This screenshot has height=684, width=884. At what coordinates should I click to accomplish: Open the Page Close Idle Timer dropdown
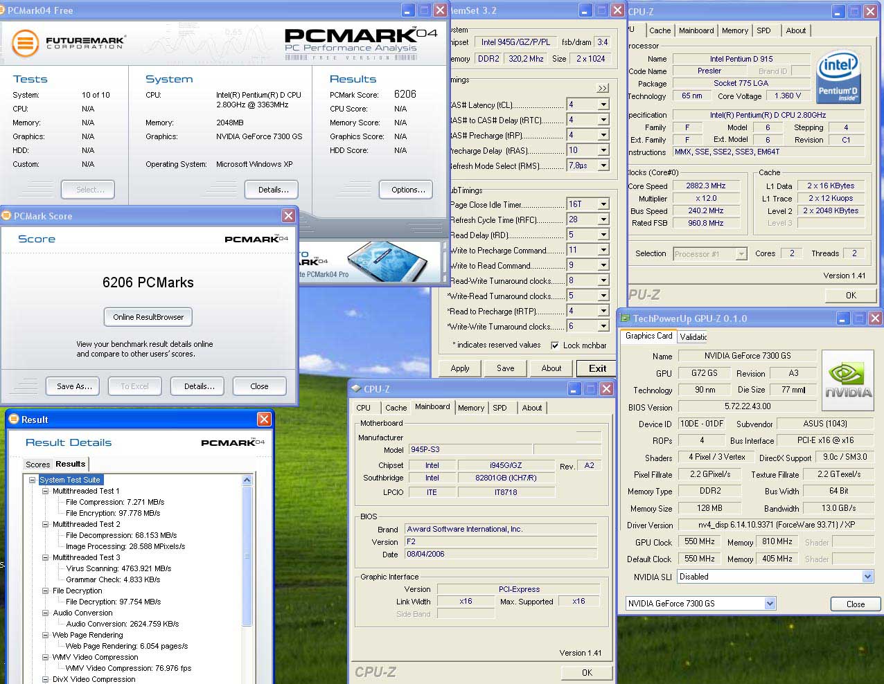pos(603,204)
